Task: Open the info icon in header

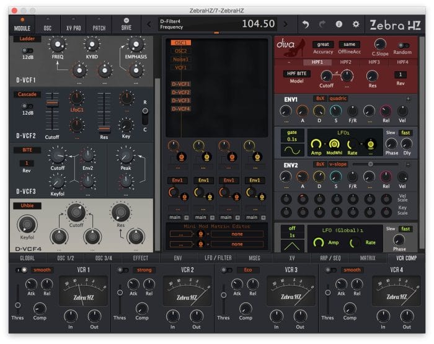Action: [339, 24]
